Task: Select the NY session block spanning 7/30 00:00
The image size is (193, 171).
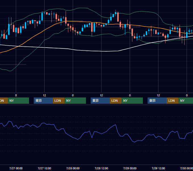Action: (186, 101)
